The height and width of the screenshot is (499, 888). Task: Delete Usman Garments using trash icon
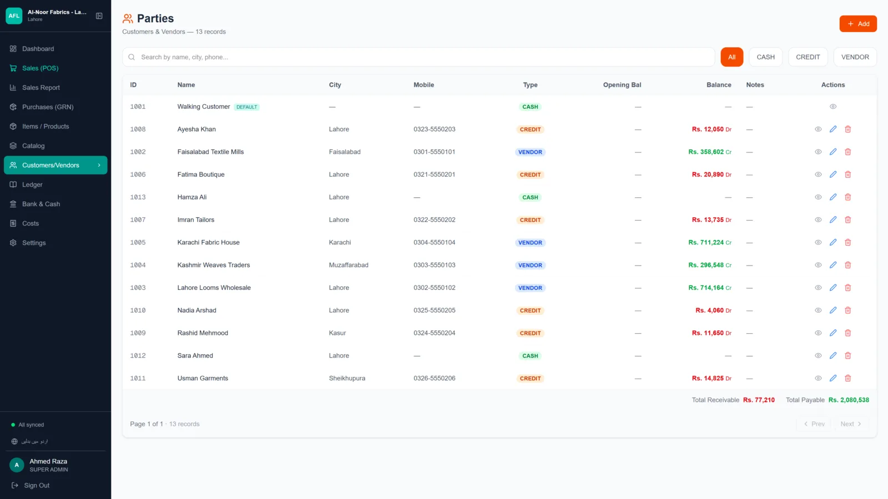(848, 378)
